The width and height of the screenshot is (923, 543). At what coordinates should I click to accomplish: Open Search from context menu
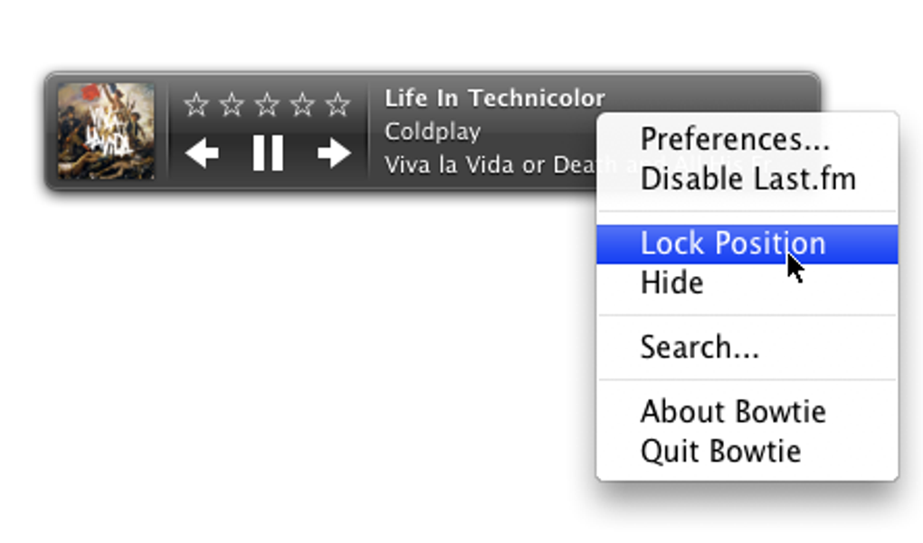click(699, 347)
